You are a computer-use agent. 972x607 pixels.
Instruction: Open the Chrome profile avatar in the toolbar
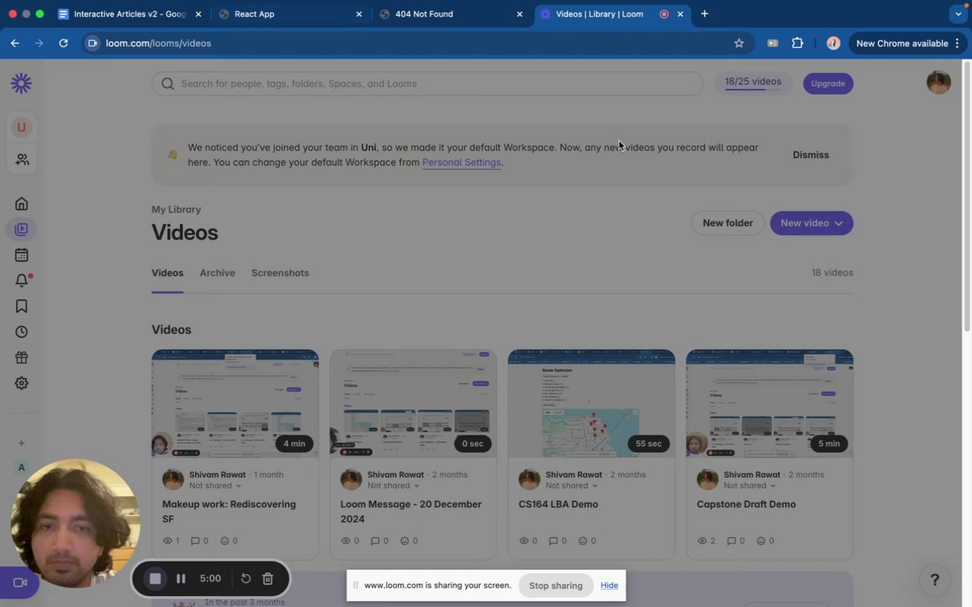pos(833,43)
